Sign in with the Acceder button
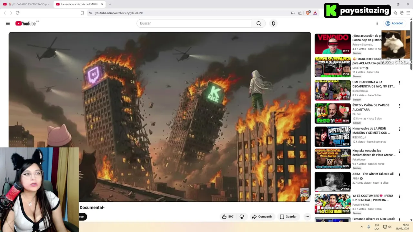 394,24
